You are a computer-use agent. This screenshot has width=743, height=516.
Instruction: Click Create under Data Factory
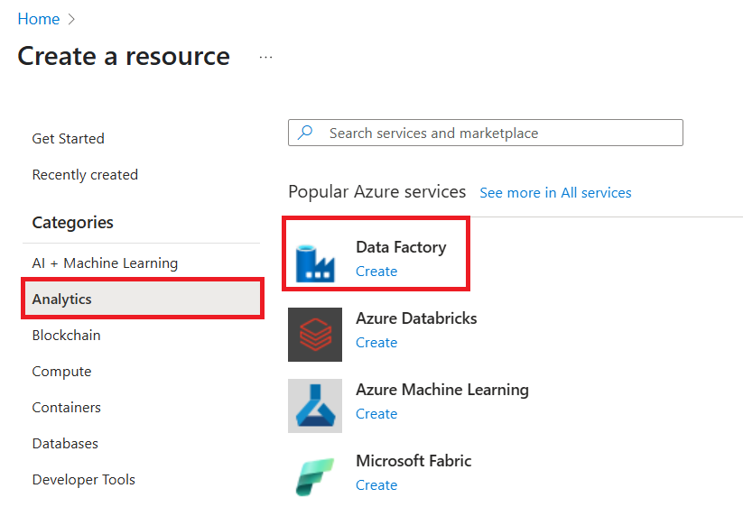coord(376,271)
